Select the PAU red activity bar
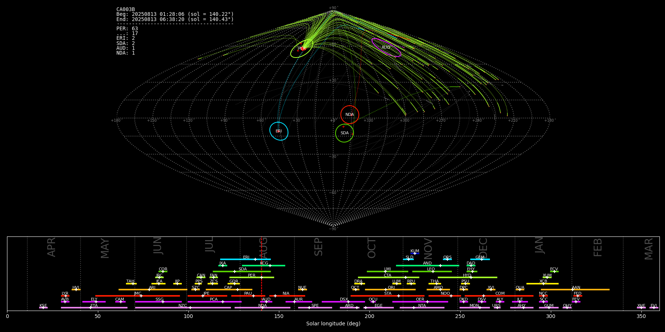Viewport: 665px width, 332px height. click(248, 296)
